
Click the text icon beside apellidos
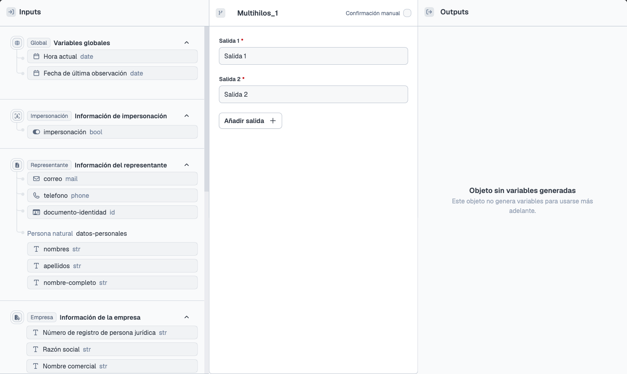[x=36, y=266]
